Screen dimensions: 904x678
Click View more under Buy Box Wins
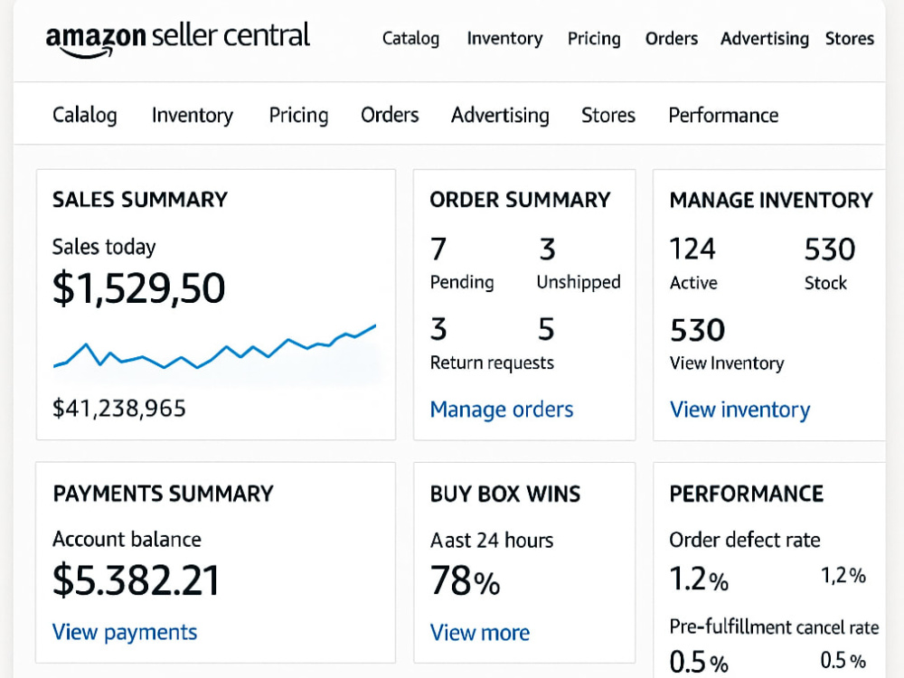coord(480,633)
